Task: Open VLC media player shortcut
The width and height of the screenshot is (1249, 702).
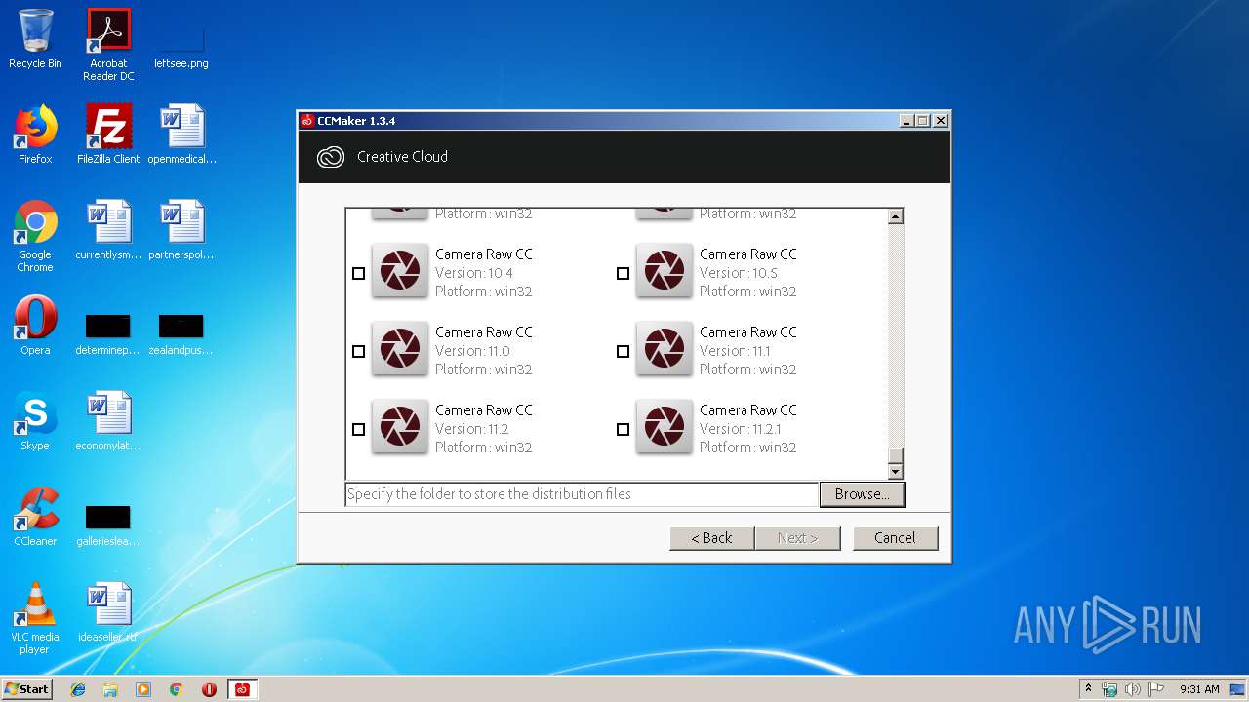Action: pos(35,618)
